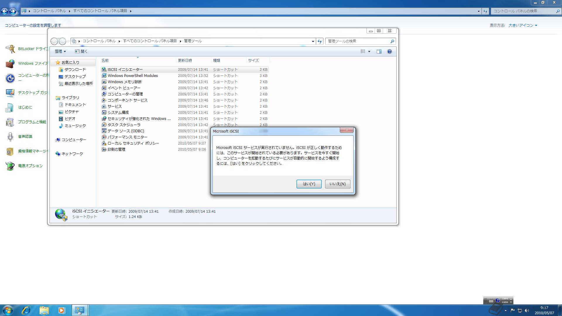Select ピクチャ library

pos(71,112)
